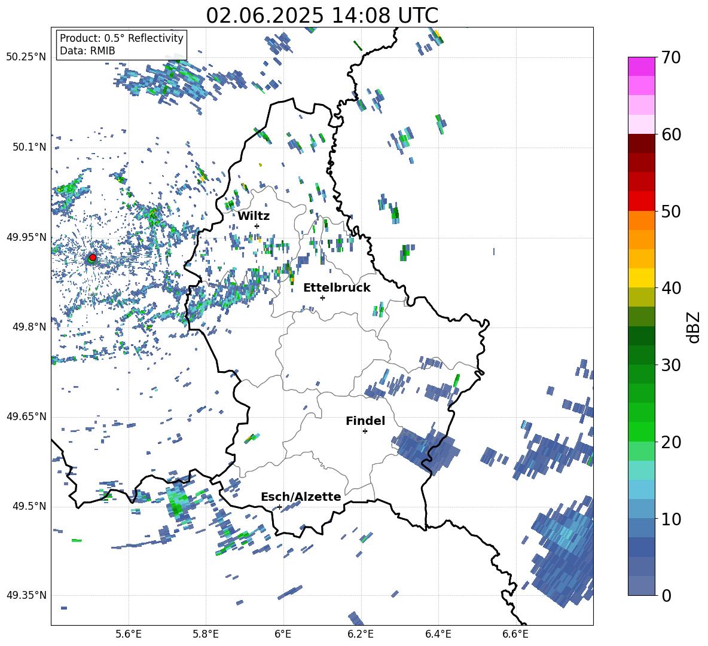Viewport: 708px width, 646px height.
Task: Click the 'Product: 0.5° Reflectivity' text
Action: (x=121, y=38)
